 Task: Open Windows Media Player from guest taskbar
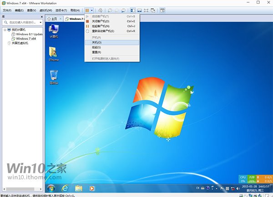[92, 188]
